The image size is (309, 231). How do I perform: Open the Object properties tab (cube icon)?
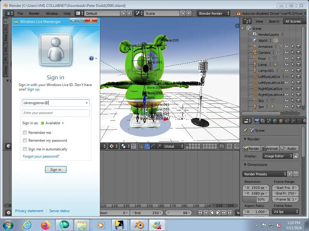[x=281, y=121]
